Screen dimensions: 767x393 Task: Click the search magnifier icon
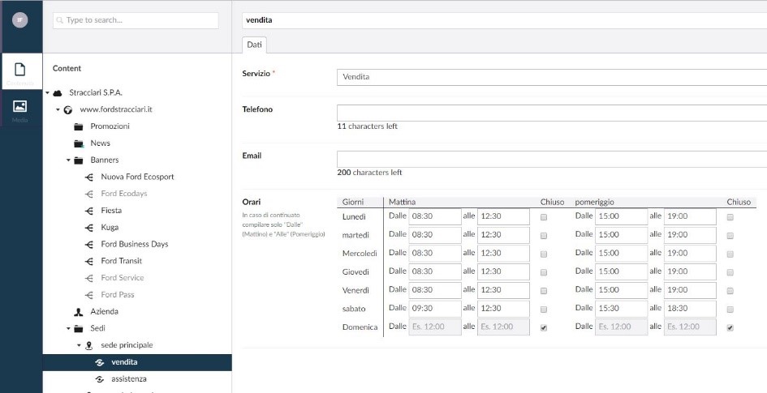pyautogui.click(x=60, y=20)
